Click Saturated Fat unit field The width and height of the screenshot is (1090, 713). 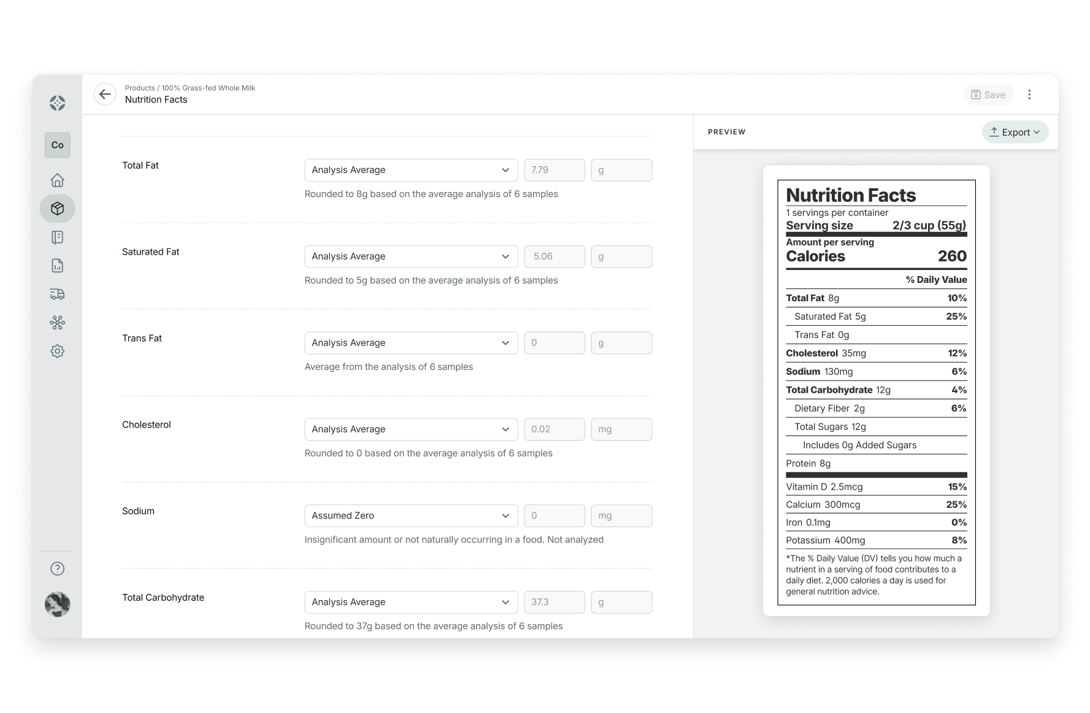[621, 256]
